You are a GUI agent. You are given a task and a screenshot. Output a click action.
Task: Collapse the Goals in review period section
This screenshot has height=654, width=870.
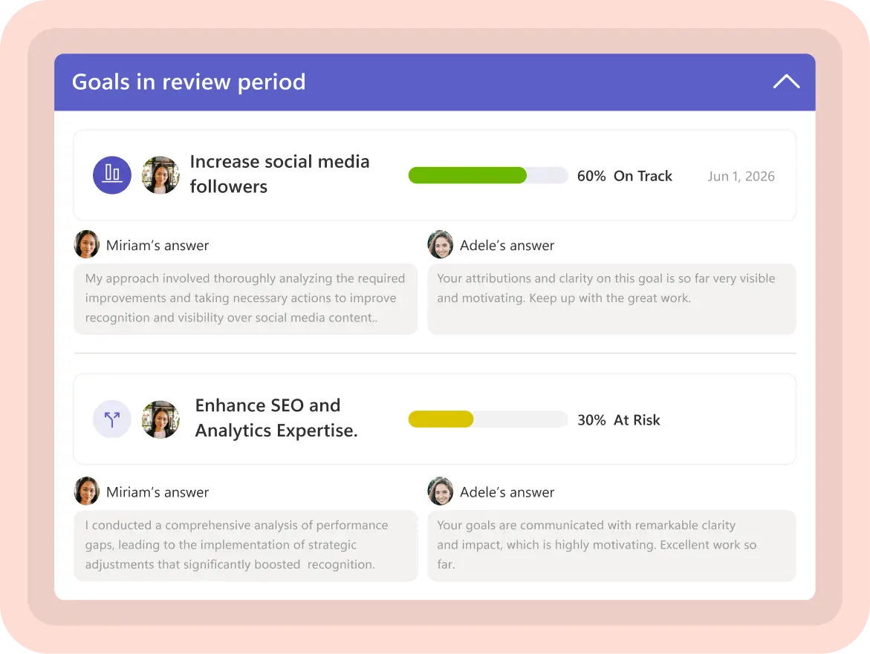click(x=786, y=81)
